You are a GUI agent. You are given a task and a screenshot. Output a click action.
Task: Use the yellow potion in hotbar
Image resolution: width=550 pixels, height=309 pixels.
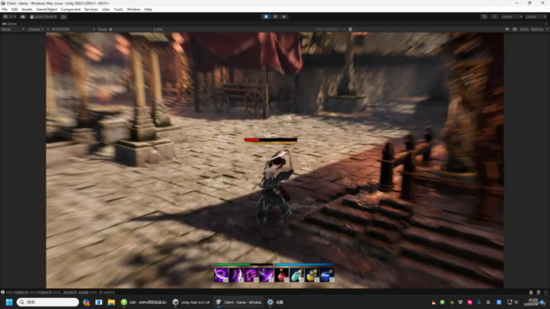point(311,275)
